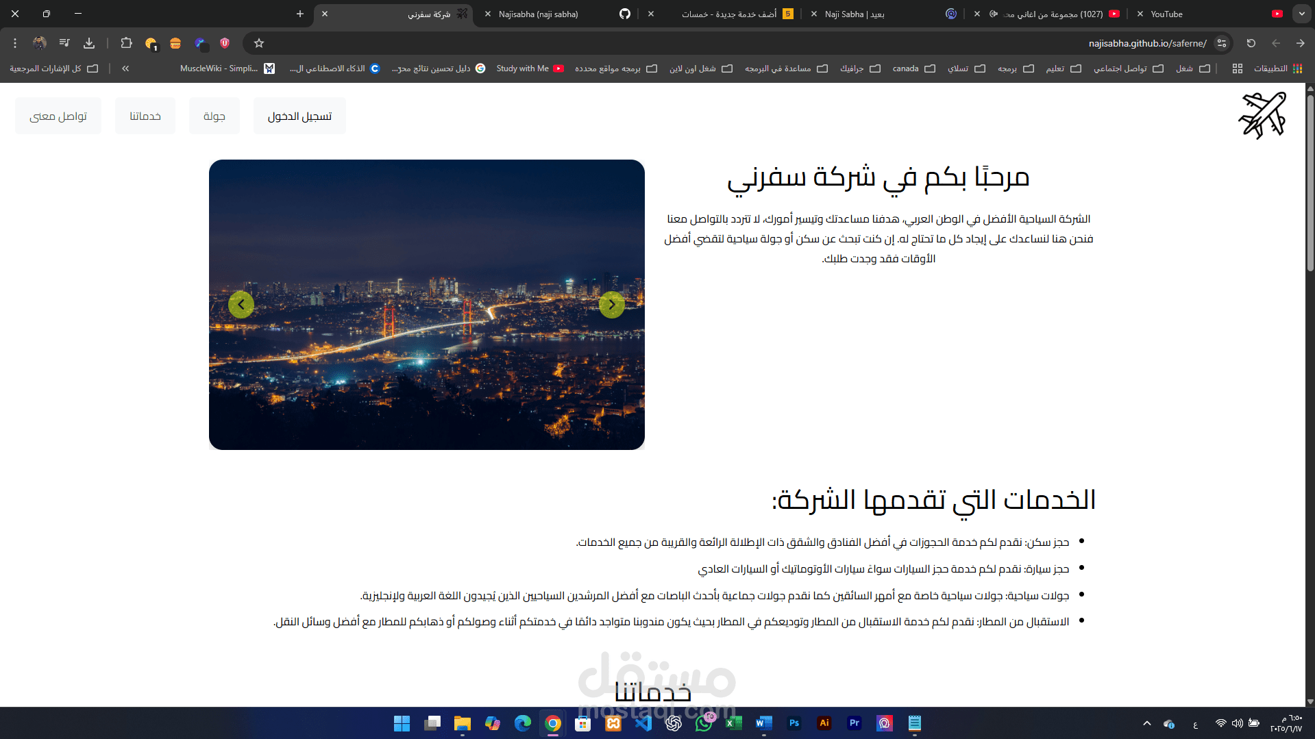This screenshot has width=1315, height=739.
Task: Launch Adobe Illustrator from the taskbar
Action: (824, 724)
